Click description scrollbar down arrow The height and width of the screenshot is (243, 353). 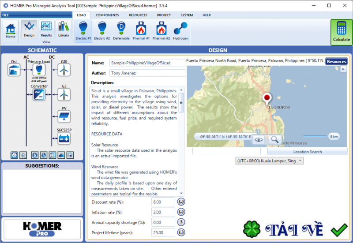point(181,193)
